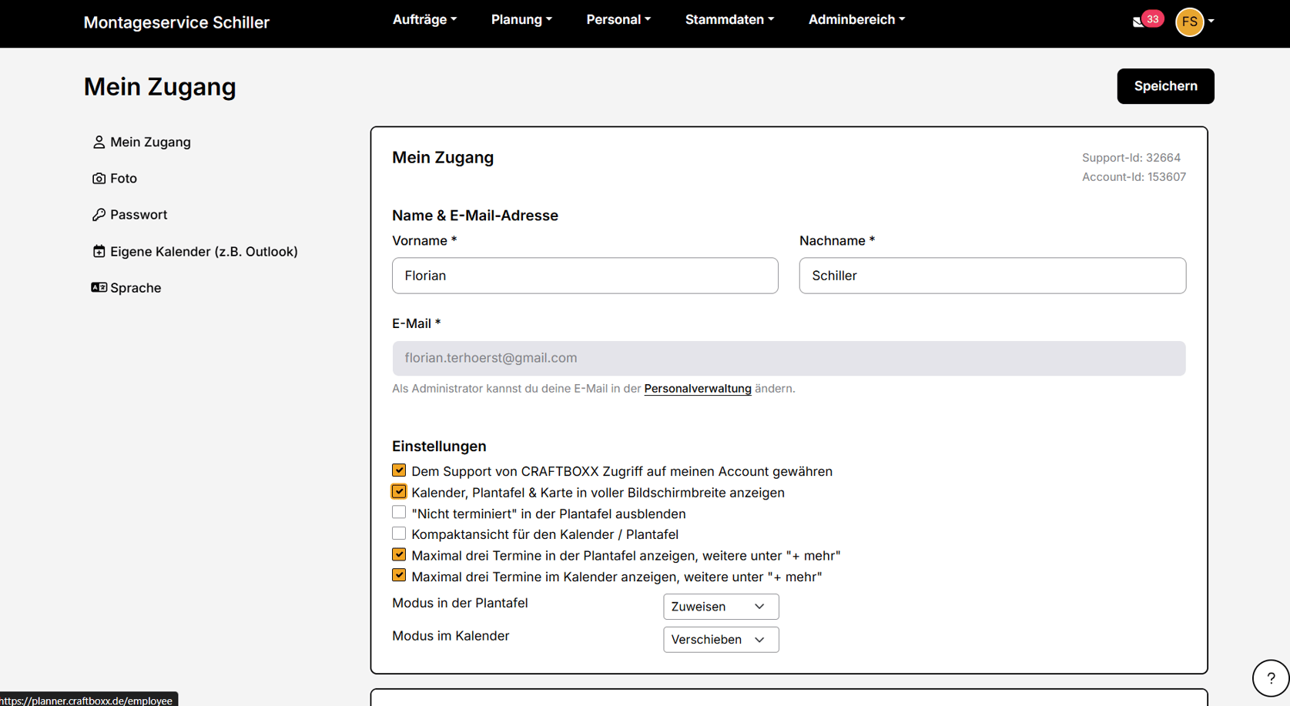1290x706 pixels.
Task: Follow the Personalverwaltung link
Action: pyautogui.click(x=697, y=389)
